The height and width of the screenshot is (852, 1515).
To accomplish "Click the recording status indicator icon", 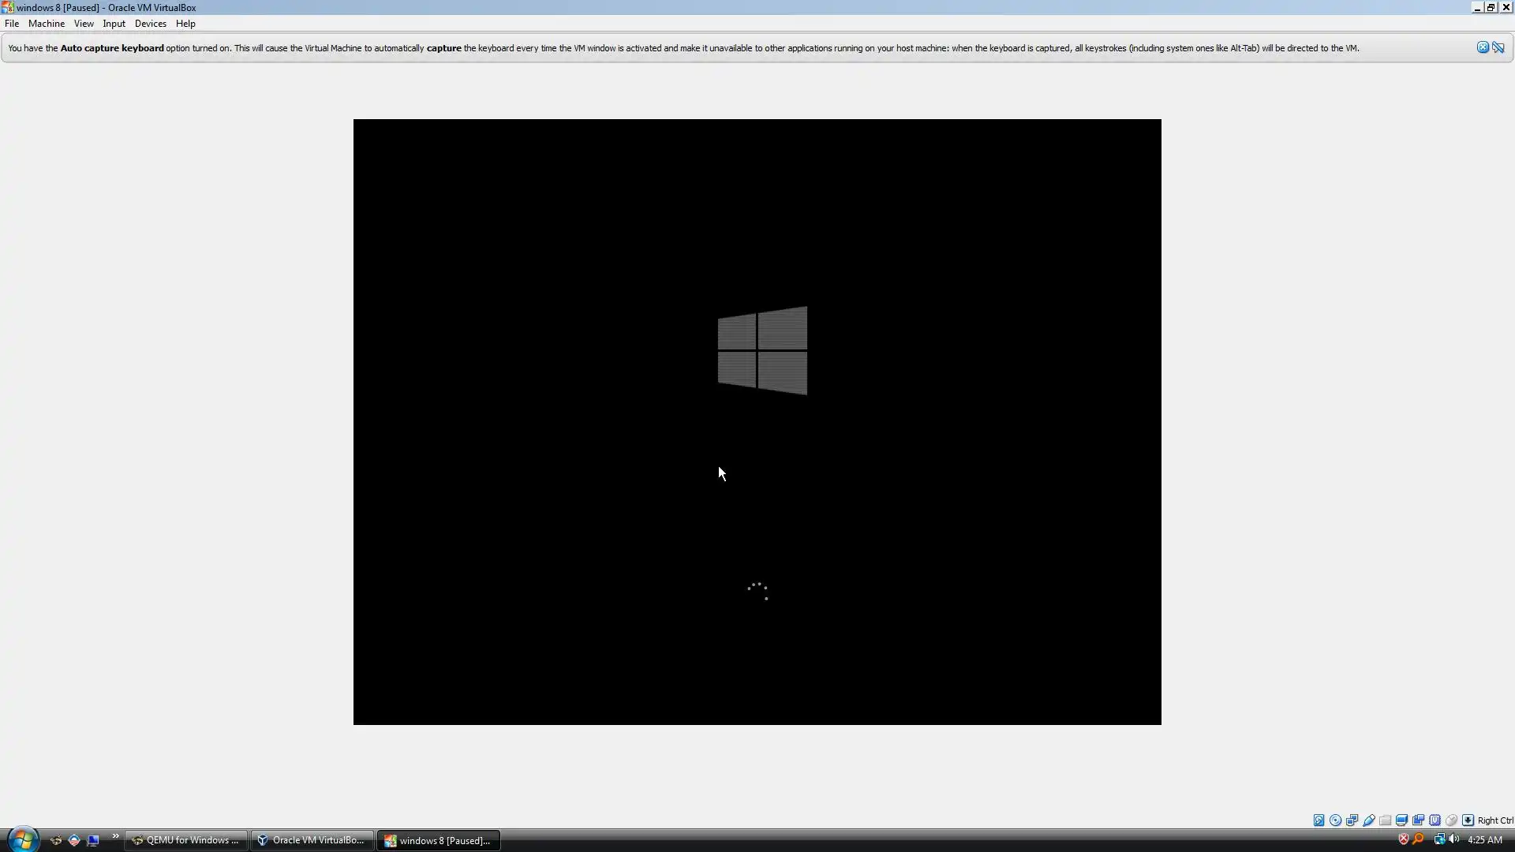I will tap(1418, 820).
